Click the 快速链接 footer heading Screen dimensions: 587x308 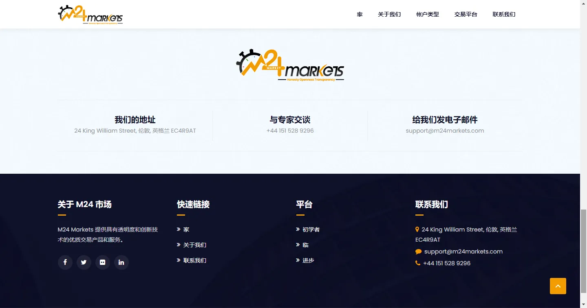(x=193, y=204)
